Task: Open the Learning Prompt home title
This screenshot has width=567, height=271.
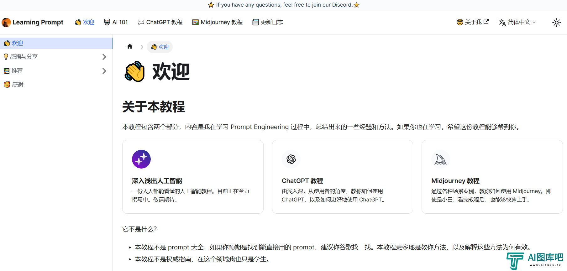Action: point(38,22)
